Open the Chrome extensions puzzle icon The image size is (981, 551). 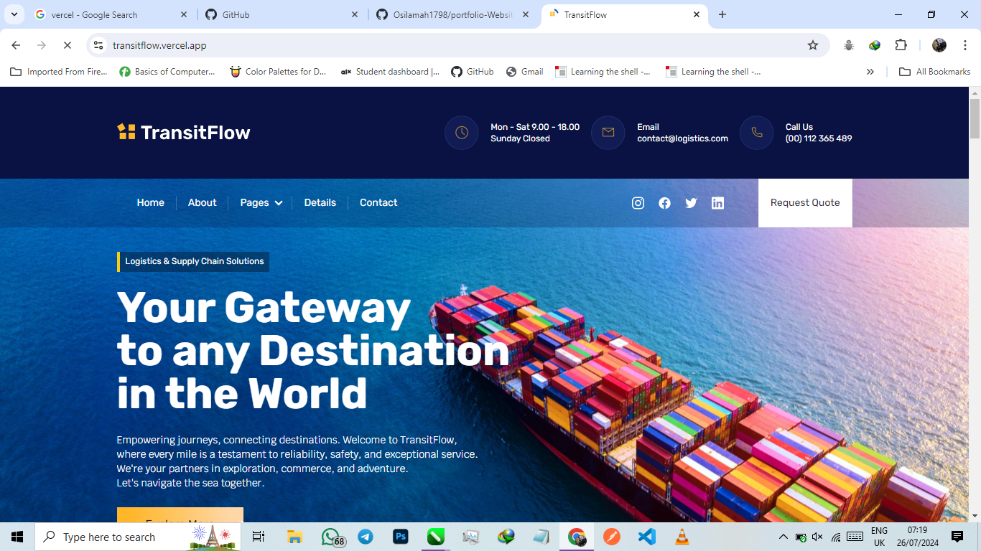[x=901, y=45]
